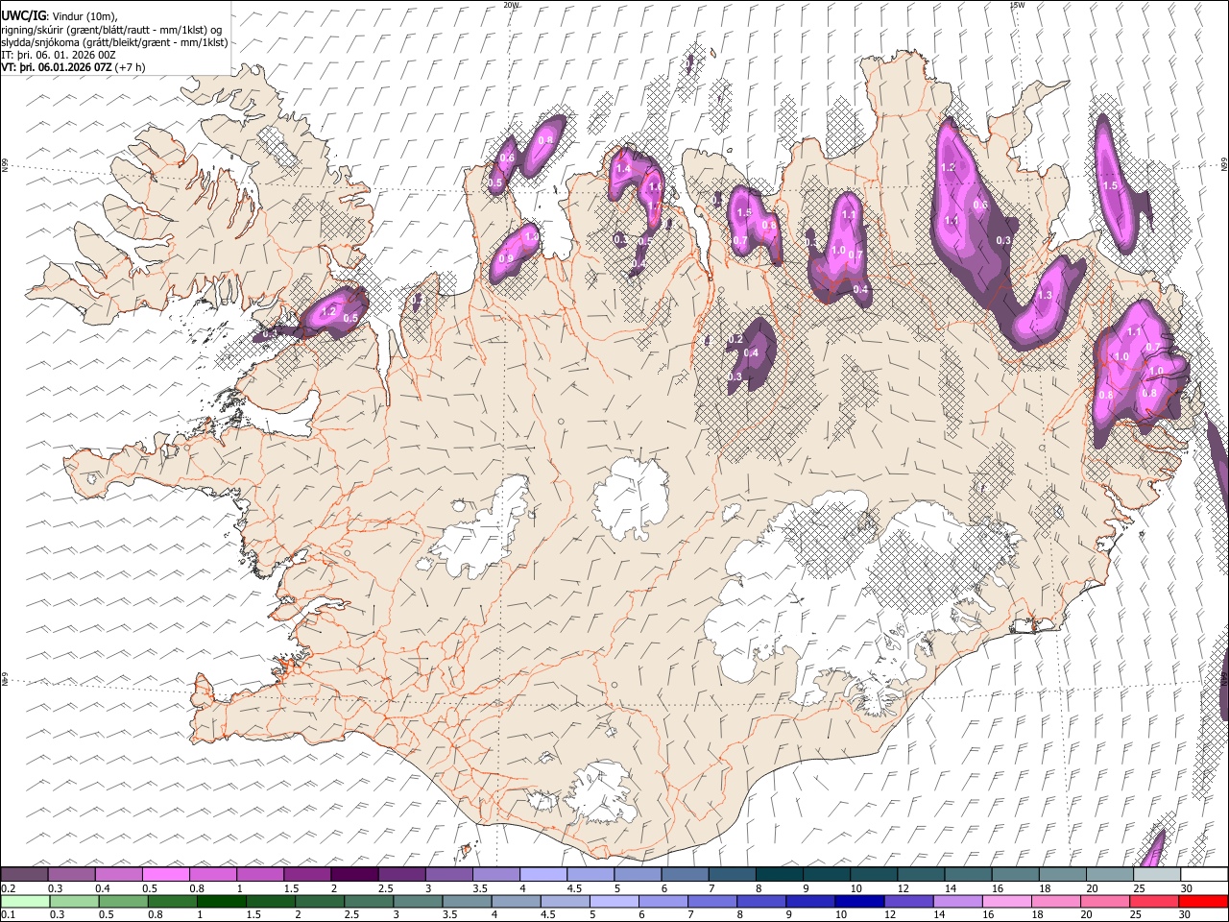
Task: Pick upper legend swatch for 3–3.5
Action: [x=449, y=874]
